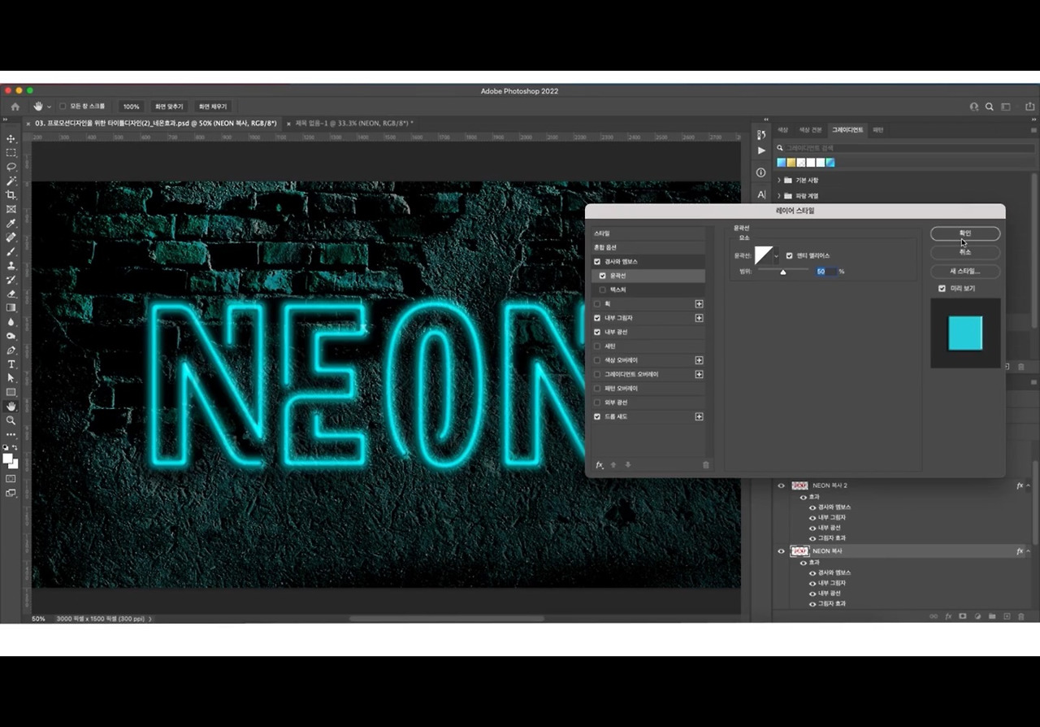Toggle the 내부 광선 checkbox
Viewport: 1040px width, 727px height.
[x=597, y=332]
